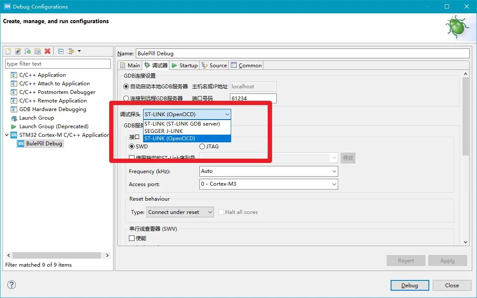Click the icon beside C/C++ Postmortem Debugger

(14, 92)
